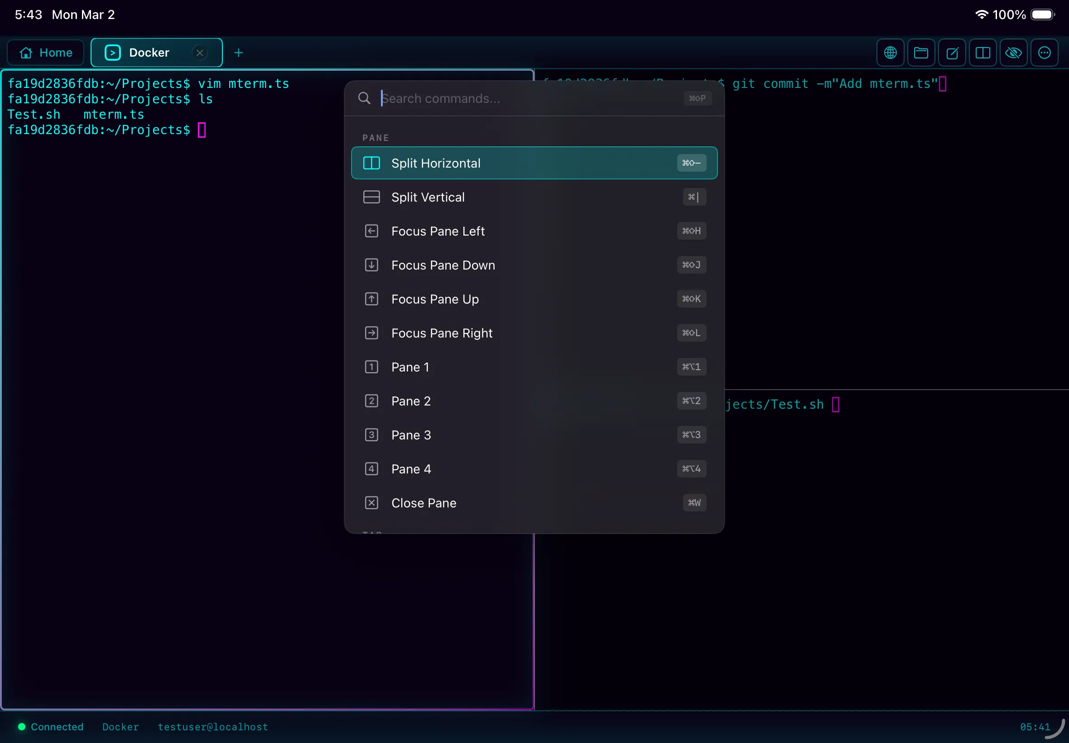Select the Docker tab
The image size is (1069, 743).
pyautogui.click(x=148, y=53)
